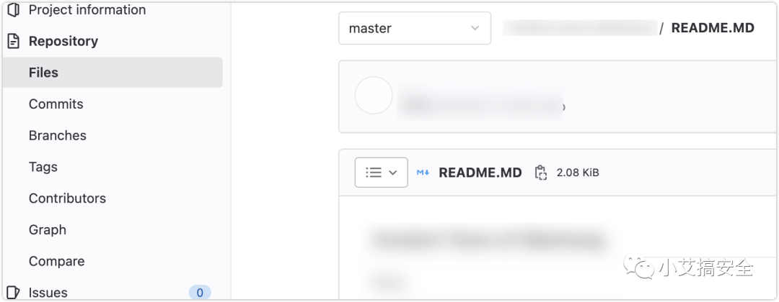Go to Commits in the sidebar
The width and height of the screenshot is (779, 302).
[56, 104]
